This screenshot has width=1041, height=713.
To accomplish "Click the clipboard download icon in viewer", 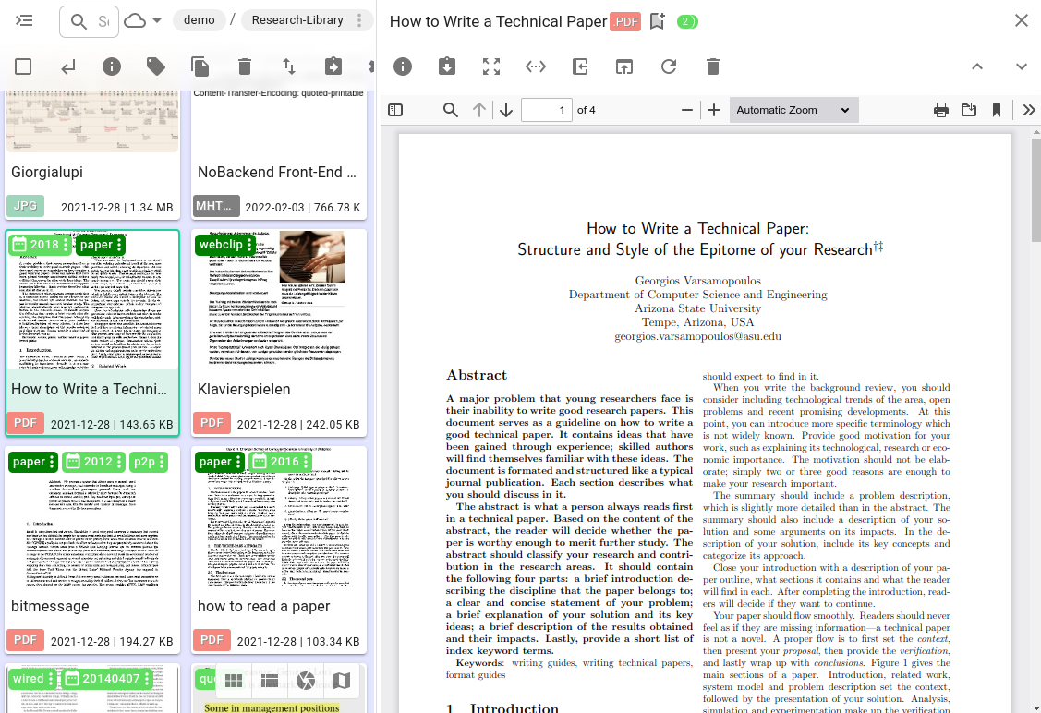I will (x=447, y=66).
